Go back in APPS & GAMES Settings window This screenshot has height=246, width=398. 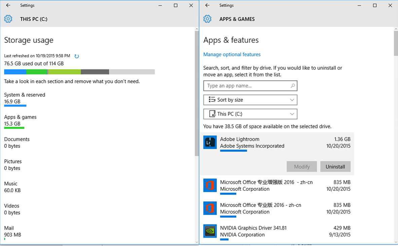tap(207, 5)
